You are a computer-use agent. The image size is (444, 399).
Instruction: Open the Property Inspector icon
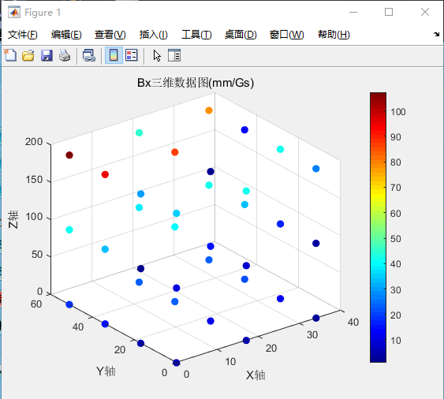click(x=174, y=55)
